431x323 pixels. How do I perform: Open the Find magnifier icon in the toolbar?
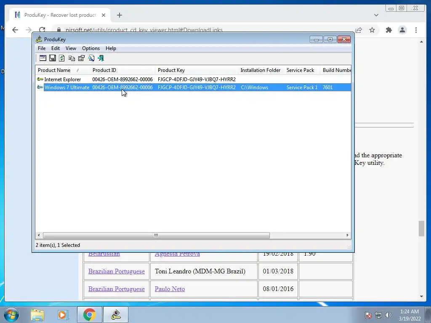point(91,58)
